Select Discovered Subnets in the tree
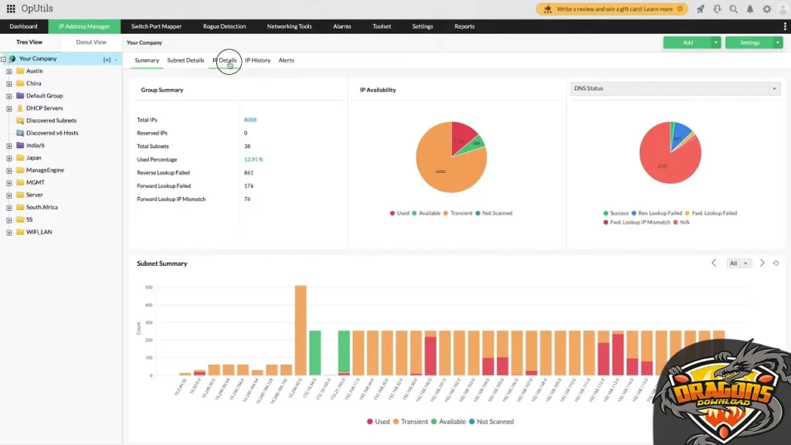The width and height of the screenshot is (791, 445). 51,121
